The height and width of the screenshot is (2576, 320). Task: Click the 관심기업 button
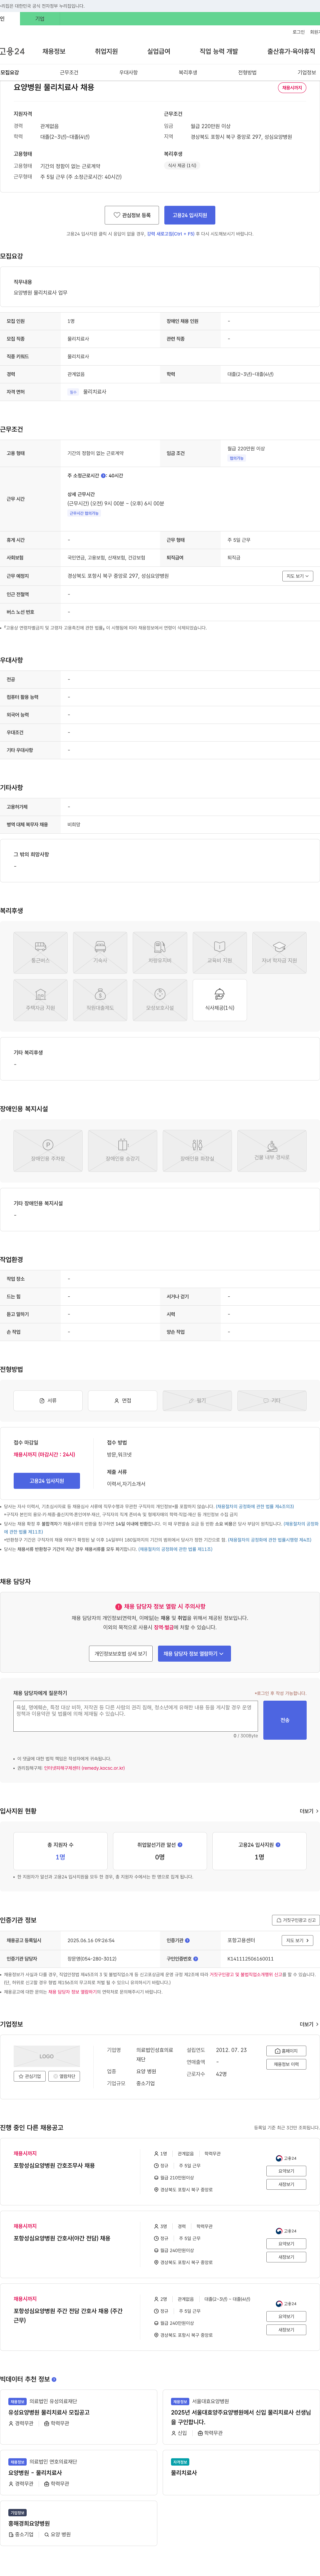30,2076
